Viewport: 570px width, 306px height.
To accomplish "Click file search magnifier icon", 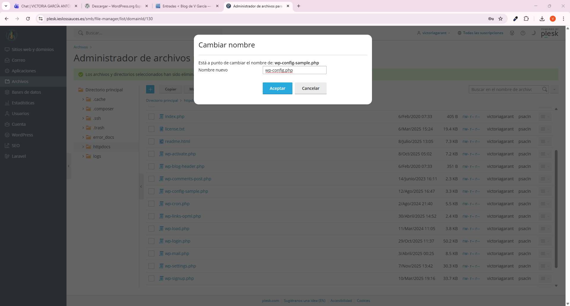I will tap(544, 89).
